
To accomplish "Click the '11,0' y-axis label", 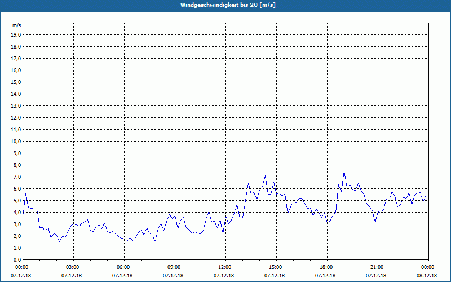I will [16, 130].
